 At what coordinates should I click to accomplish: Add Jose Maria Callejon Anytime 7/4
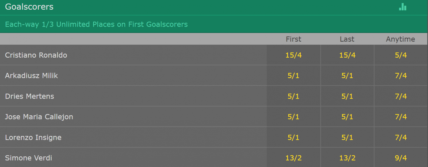[401, 117]
